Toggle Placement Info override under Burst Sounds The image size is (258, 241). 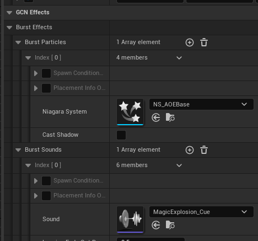point(46,196)
